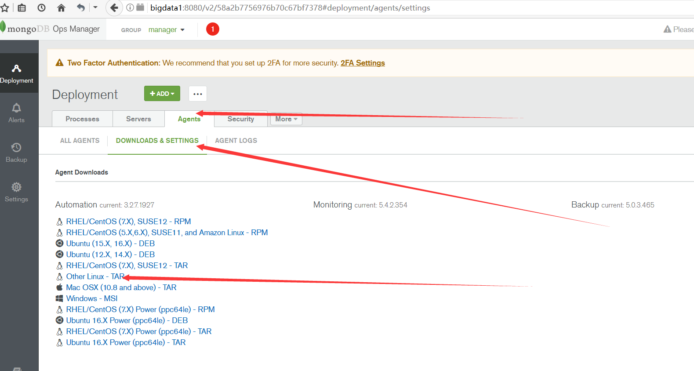Switch to the Processes tab
Viewport: 694px width, 371px height.
pos(82,119)
